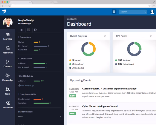Open Team section in sidebar
This screenshot has height=125, width=156.
8,91
